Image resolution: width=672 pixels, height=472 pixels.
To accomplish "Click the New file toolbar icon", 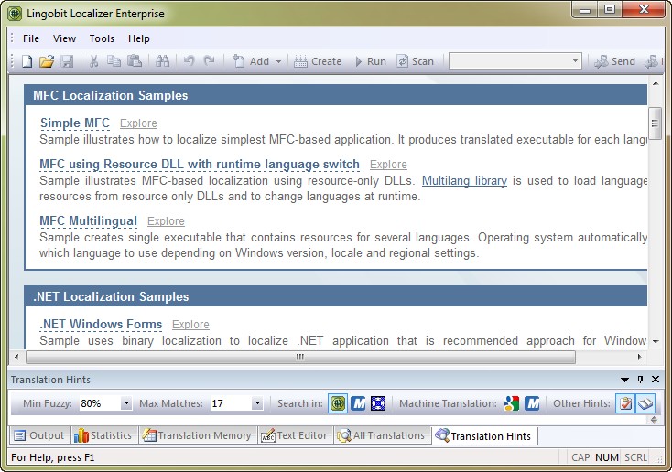I will [x=27, y=61].
